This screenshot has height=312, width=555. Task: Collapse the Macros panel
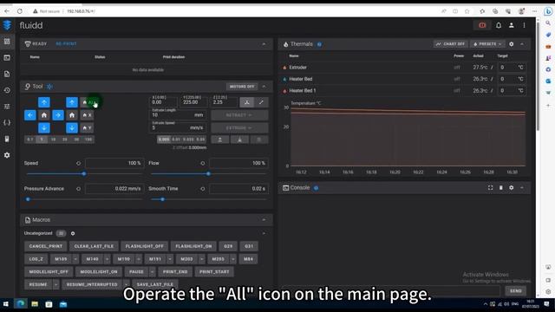click(x=264, y=219)
